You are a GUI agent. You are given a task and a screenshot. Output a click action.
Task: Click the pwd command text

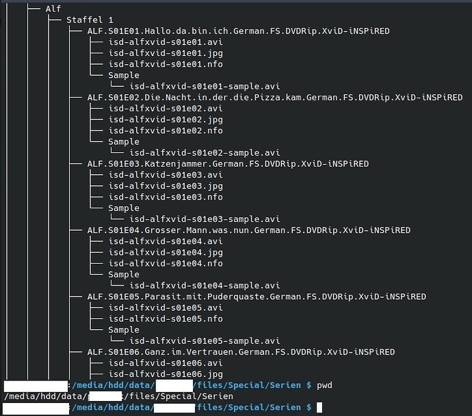(324, 385)
